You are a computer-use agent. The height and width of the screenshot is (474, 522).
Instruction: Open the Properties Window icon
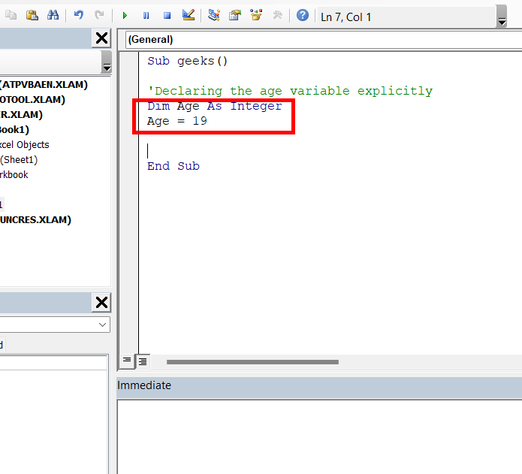click(x=235, y=15)
